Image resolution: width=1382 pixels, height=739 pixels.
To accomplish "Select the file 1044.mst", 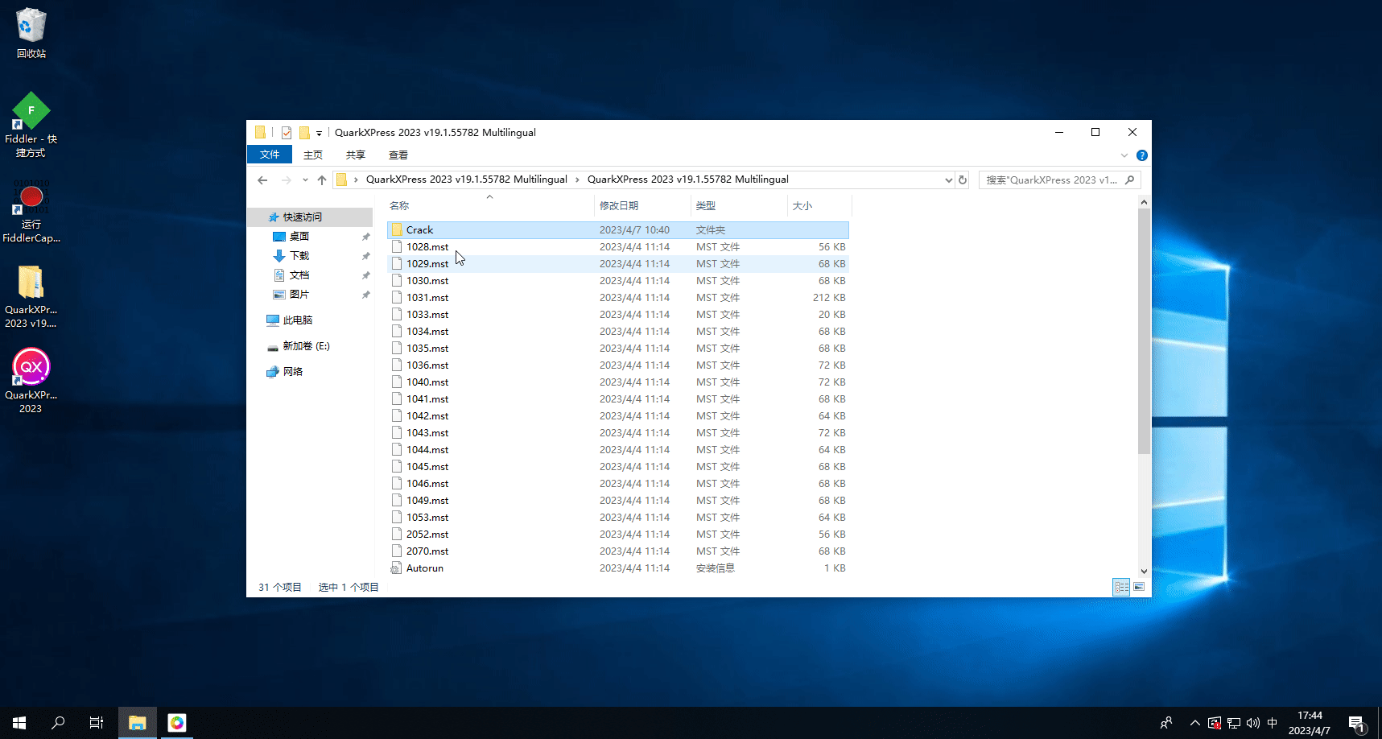I will point(618,450).
